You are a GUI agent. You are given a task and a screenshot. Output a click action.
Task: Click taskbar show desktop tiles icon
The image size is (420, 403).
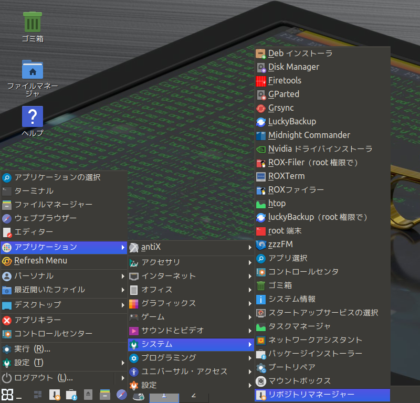click(38, 395)
